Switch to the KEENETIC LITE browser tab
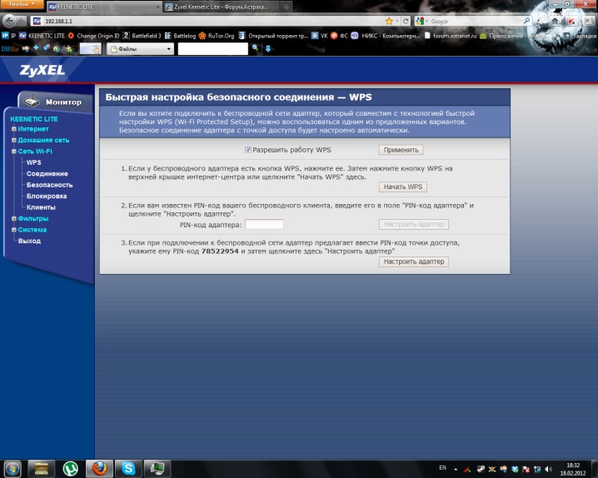598x478 pixels. [x=104, y=7]
